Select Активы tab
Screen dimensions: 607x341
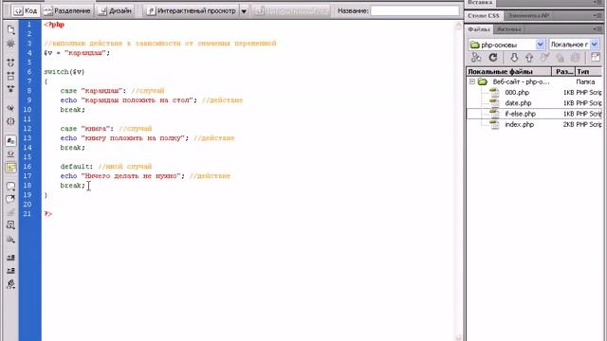pyautogui.click(x=508, y=29)
